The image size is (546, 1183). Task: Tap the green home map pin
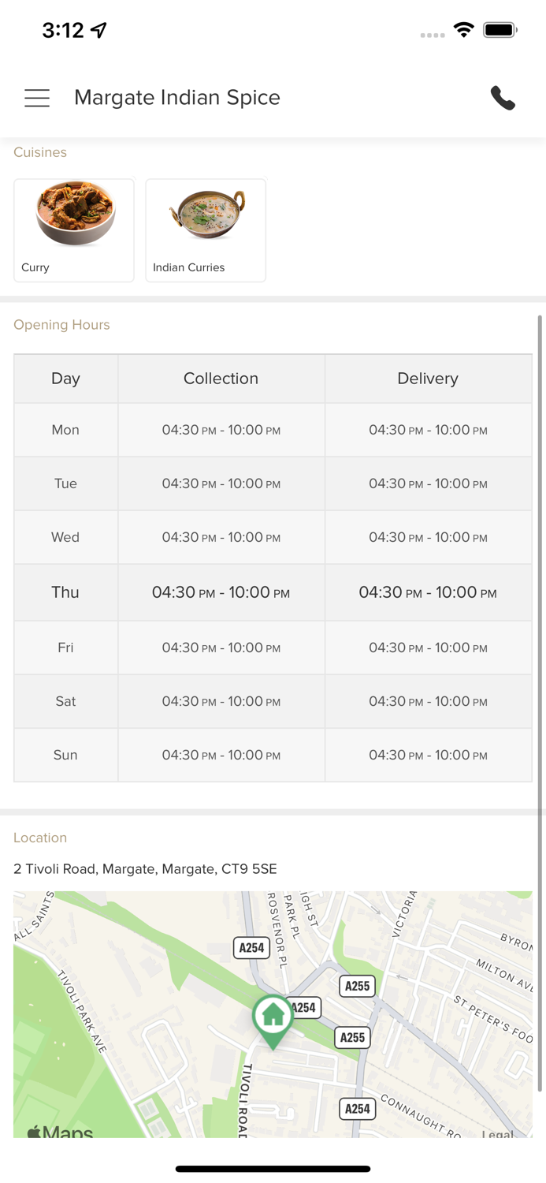point(273,1018)
